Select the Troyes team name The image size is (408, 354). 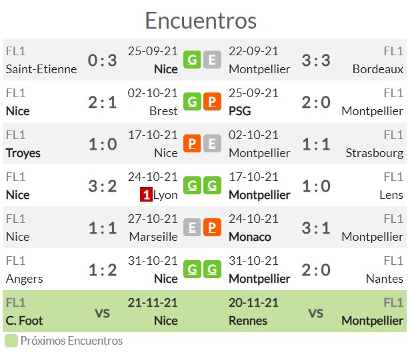coord(23,153)
